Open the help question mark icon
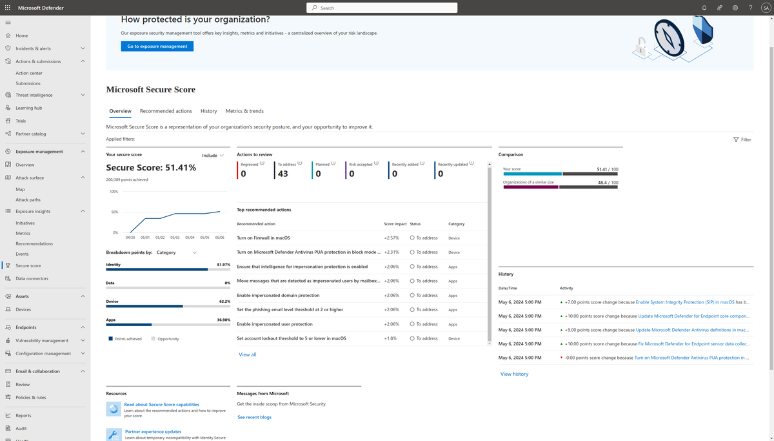This screenshot has width=774, height=441. [x=750, y=7]
